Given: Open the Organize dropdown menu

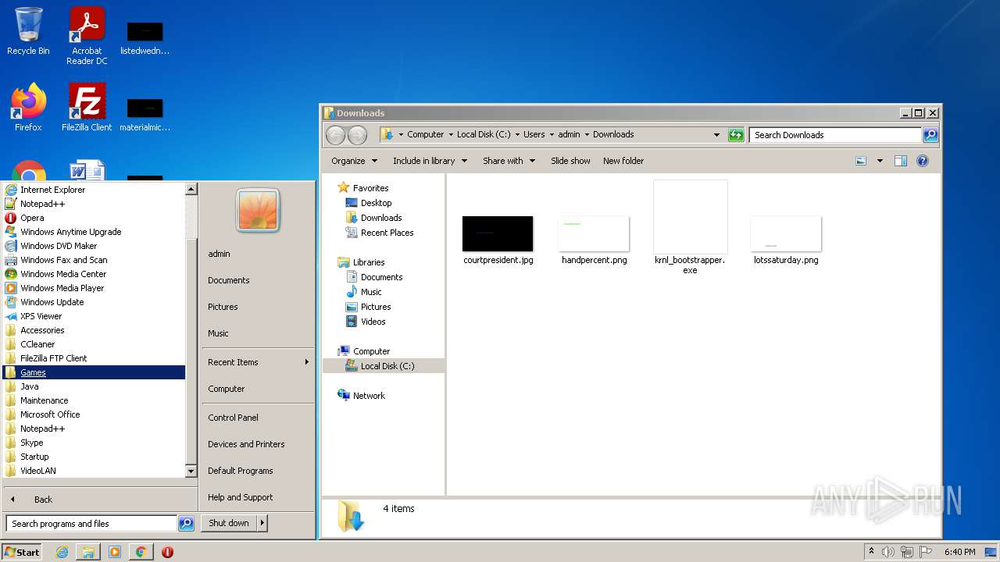Looking at the screenshot, I should click(x=354, y=161).
